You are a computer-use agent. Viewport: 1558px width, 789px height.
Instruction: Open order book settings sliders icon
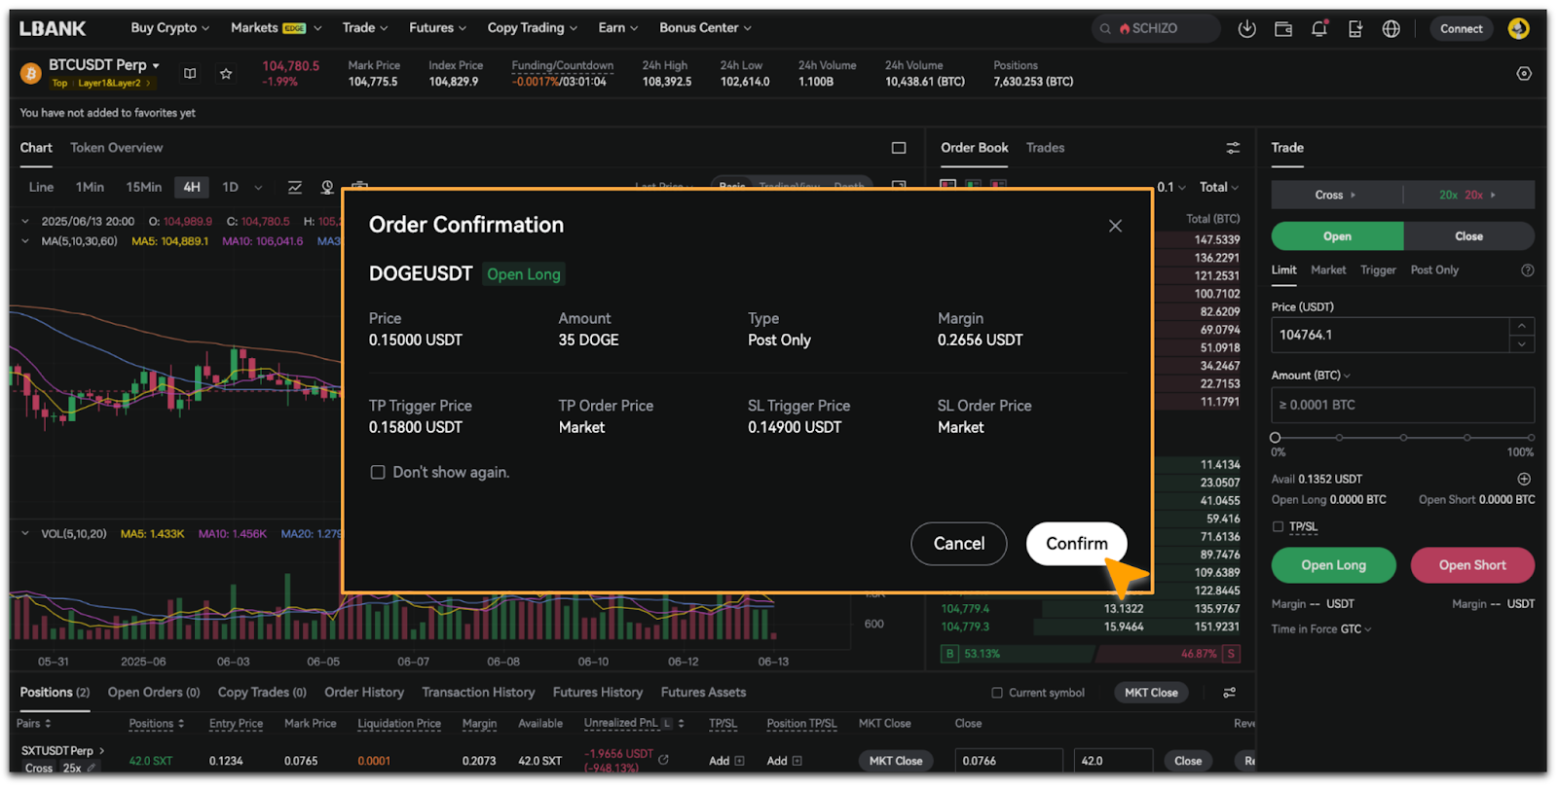click(1233, 148)
